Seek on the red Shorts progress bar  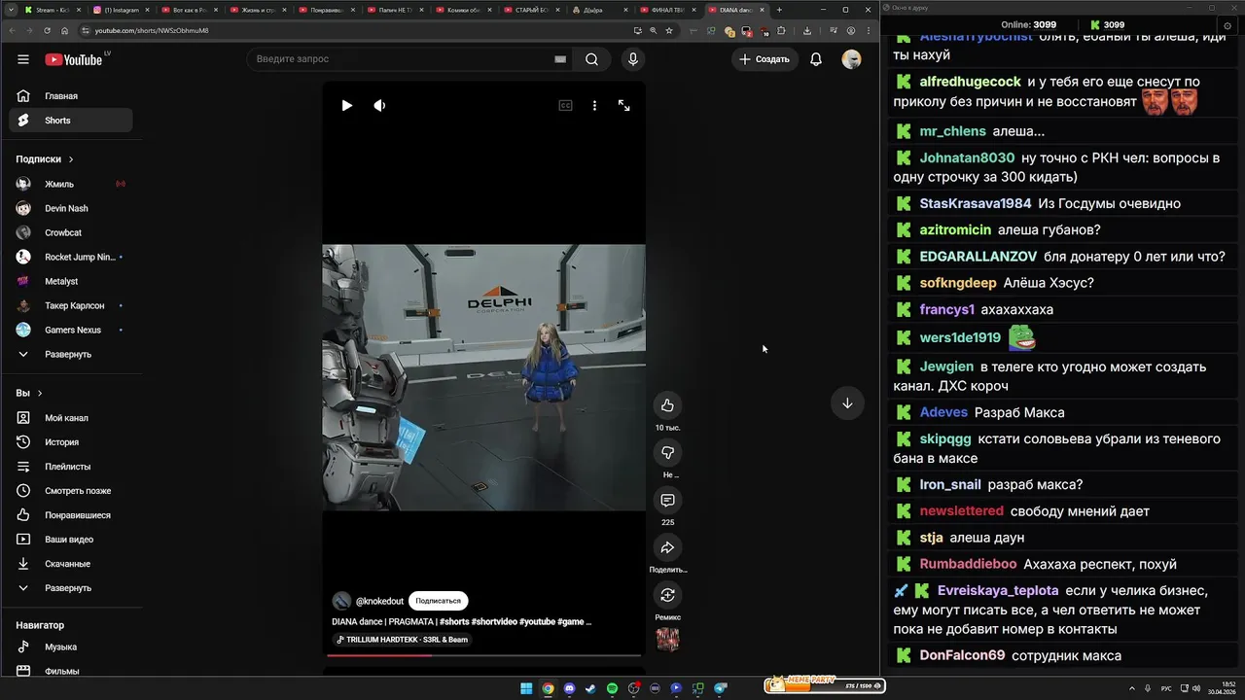coord(483,655)
